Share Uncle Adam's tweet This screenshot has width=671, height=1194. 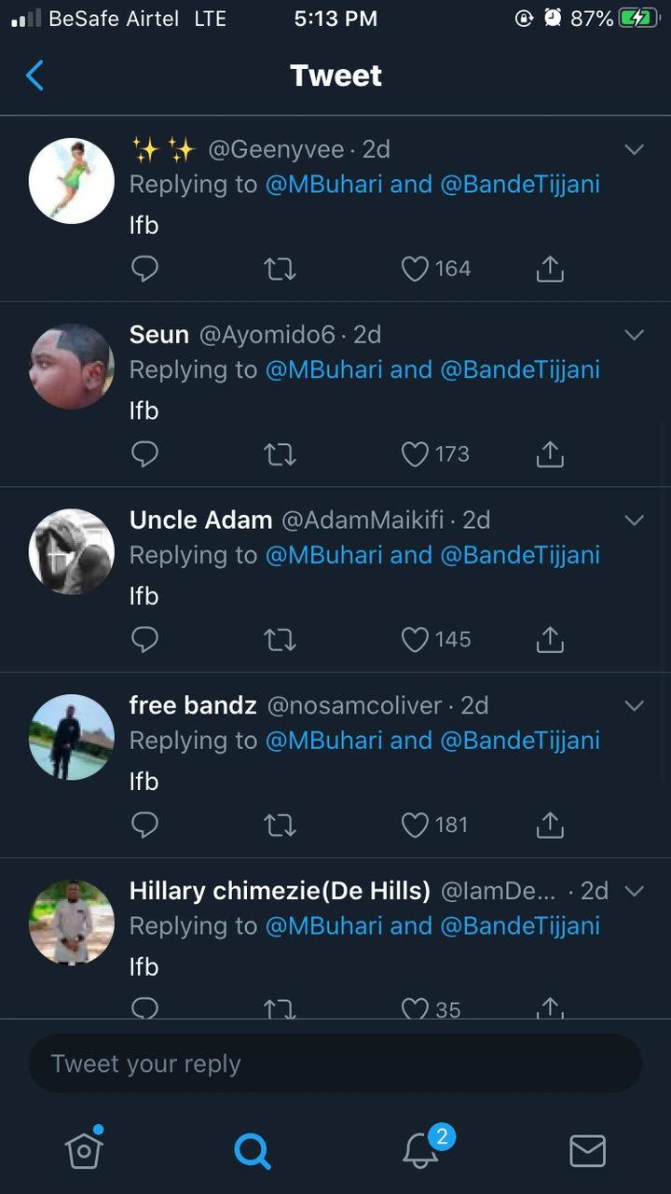click(x=550, y=640)
